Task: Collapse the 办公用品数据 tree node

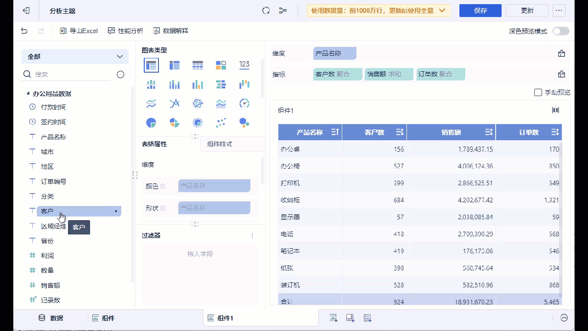Action: [x=28, y=94]
